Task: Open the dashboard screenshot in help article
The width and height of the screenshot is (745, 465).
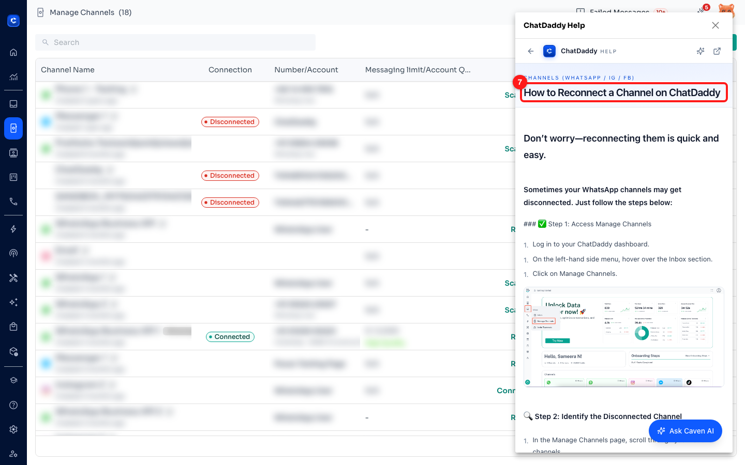Action: click(624, 337)
